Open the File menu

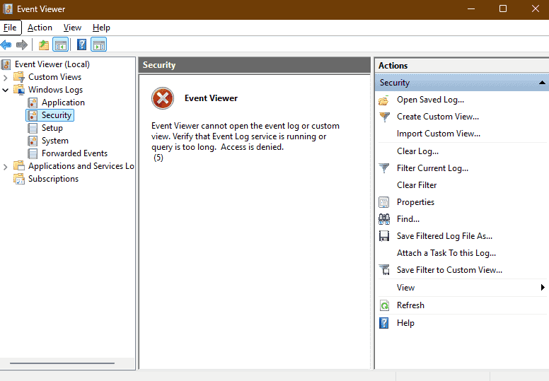tap(10, 28)
